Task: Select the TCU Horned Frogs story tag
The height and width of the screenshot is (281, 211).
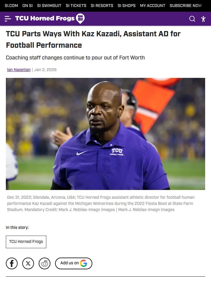Action: pos(26,242)
